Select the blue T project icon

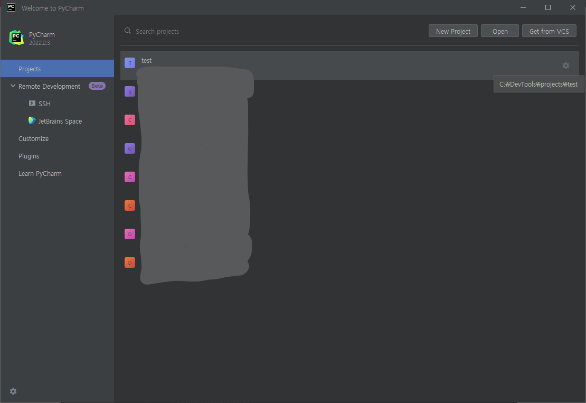tap(130, 63)
